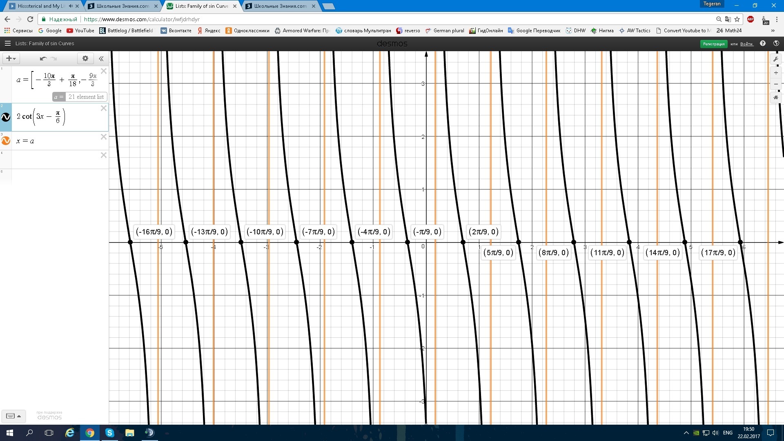Viewport: 784px width, 441px height.
Task: Click the green Регистрация button
Action: (713, 44)
